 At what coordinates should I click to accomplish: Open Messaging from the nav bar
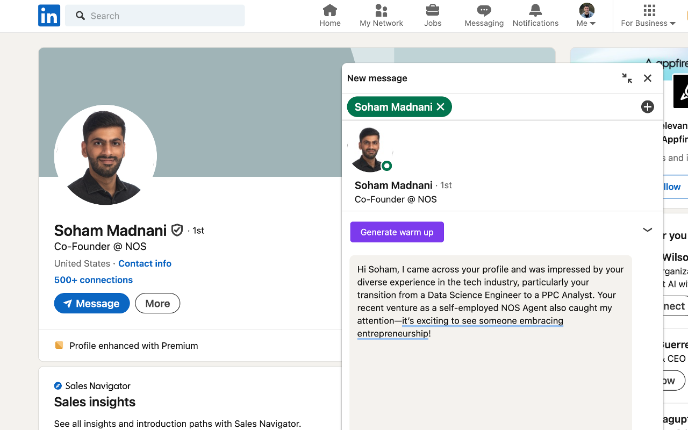coord(484,16)
